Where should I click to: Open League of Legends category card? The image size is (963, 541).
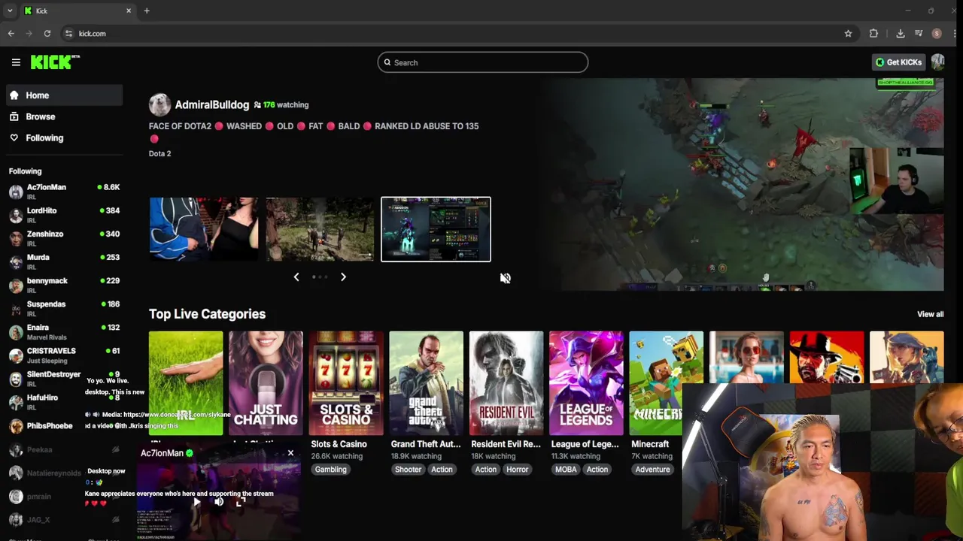click(586, 383)
